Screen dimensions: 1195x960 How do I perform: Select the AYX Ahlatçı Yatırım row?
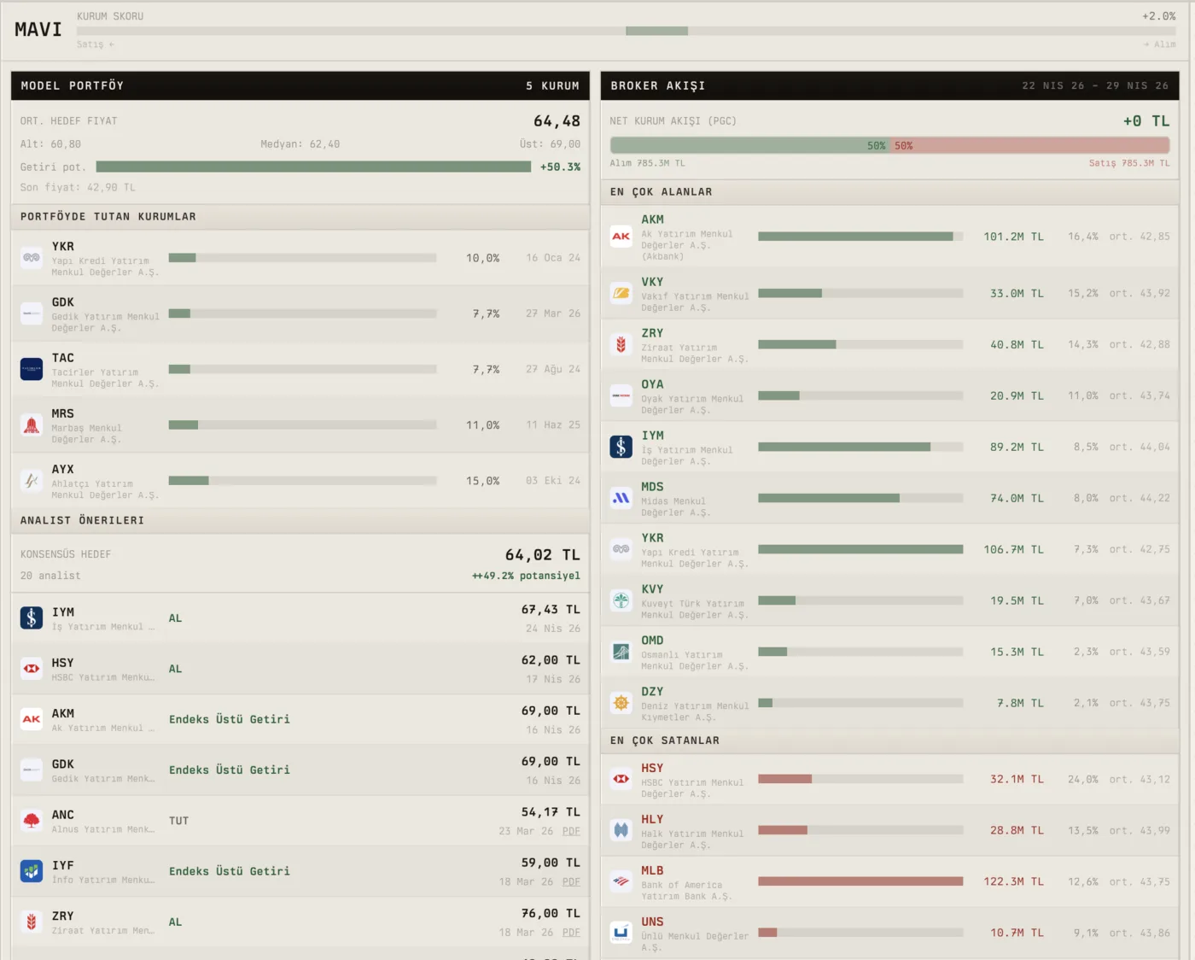coord(300,481)
